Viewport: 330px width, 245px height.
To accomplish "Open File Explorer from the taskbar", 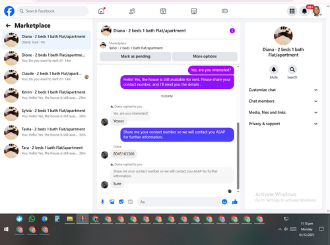I will [70, 219].
